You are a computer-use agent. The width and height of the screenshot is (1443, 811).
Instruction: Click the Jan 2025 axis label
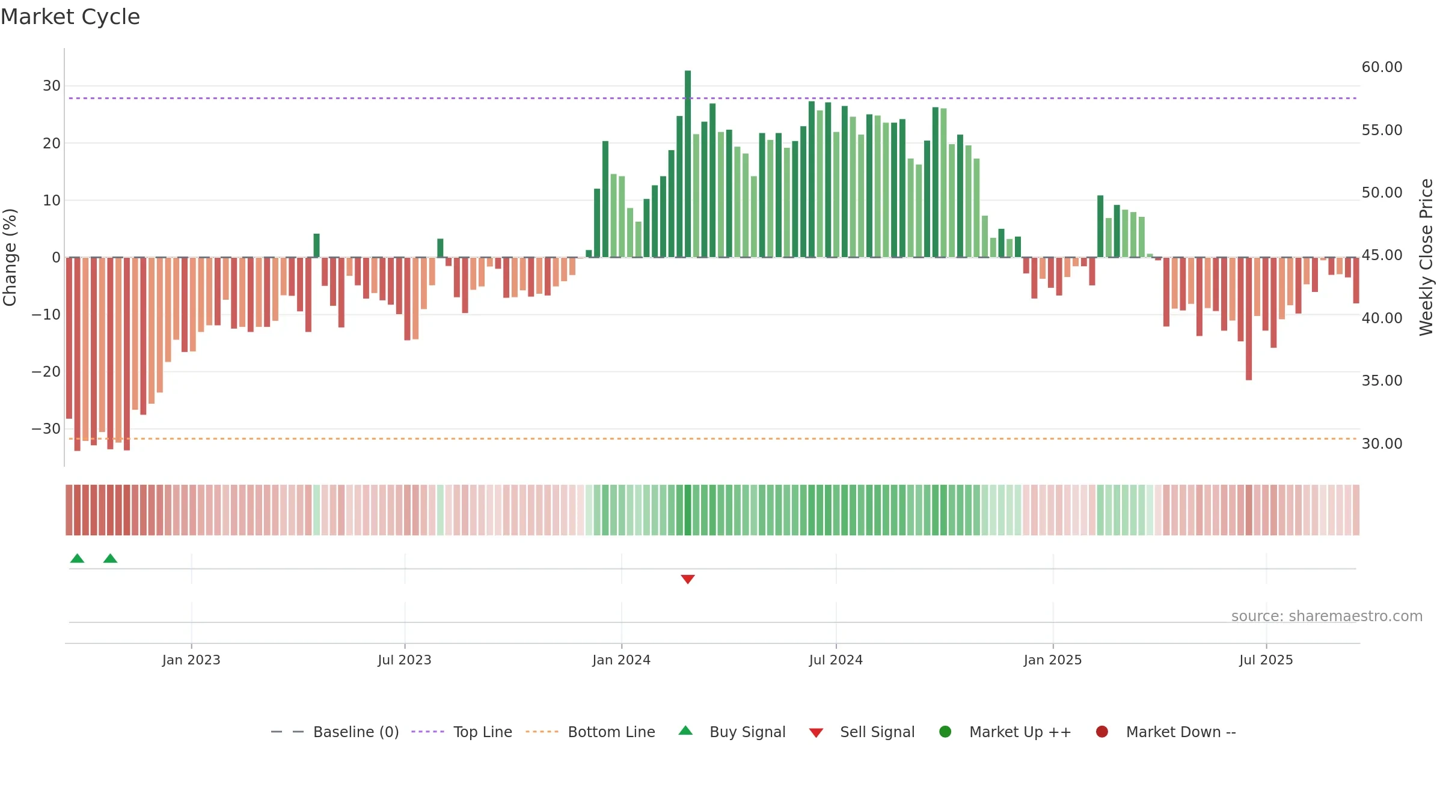(1053, 660)
